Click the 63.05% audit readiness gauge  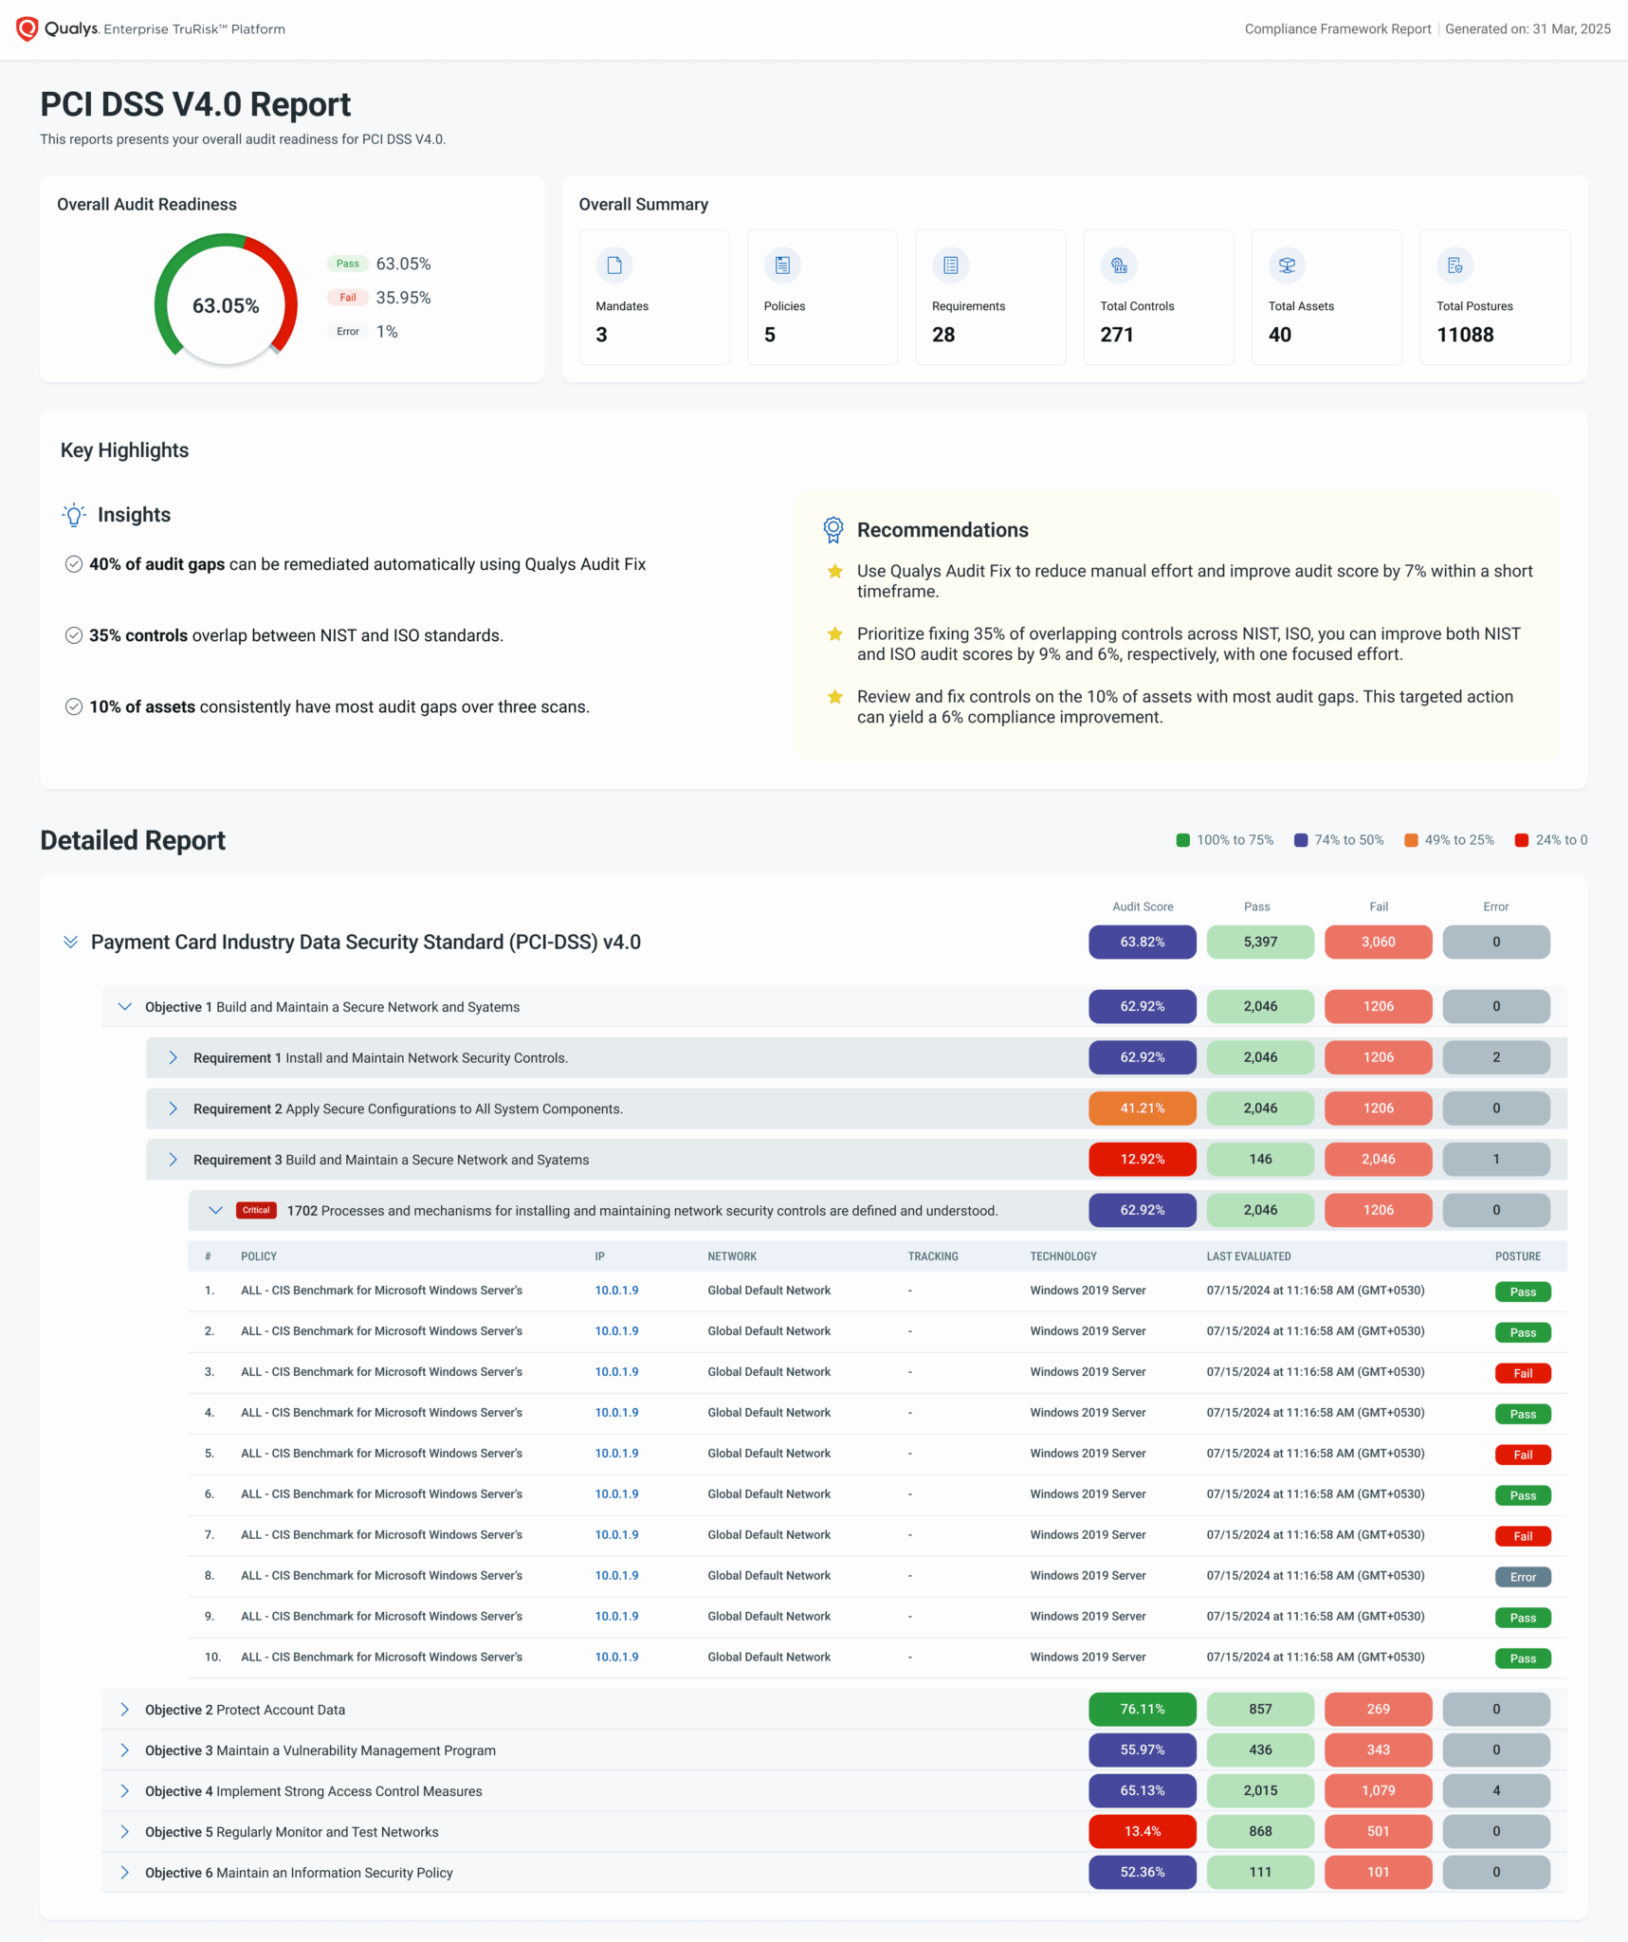pyautogui.click(x=225, y=303)
